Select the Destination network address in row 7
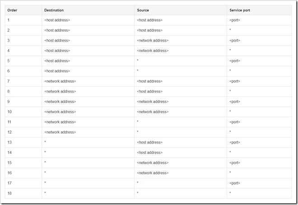This screenshot has height=205, width=298. pos(60,81)
